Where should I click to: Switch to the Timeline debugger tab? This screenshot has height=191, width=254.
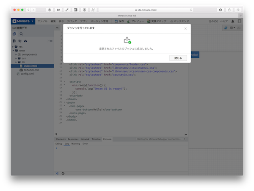click(96, 139)
